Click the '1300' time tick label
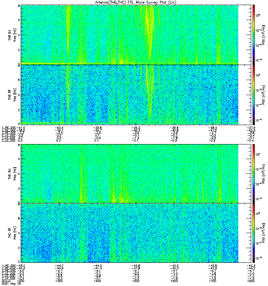The image size is (268, 286). [x=59, y=281]
